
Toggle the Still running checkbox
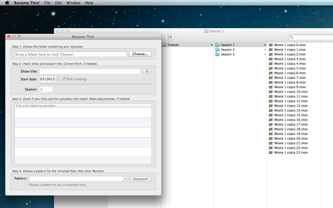pos(64,79)
